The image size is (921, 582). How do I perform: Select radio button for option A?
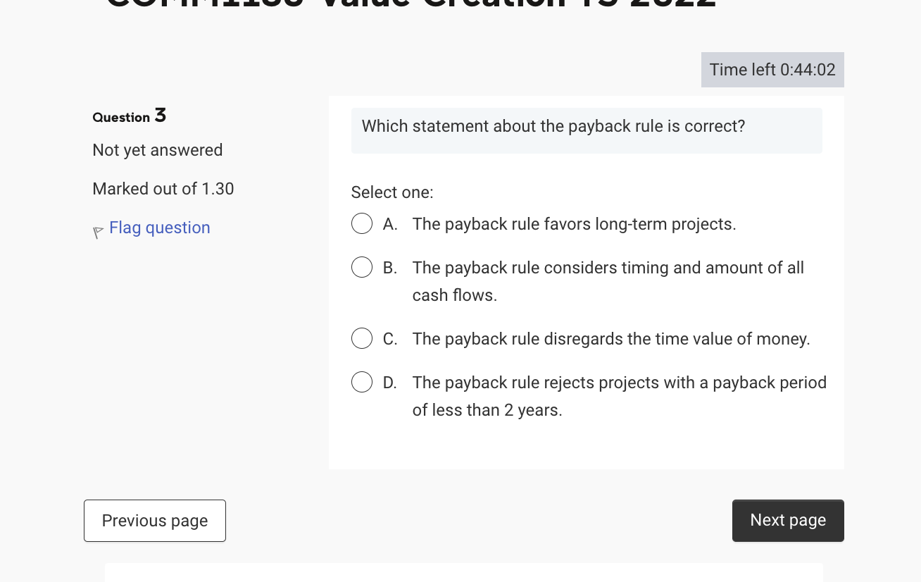click(362, 223)
